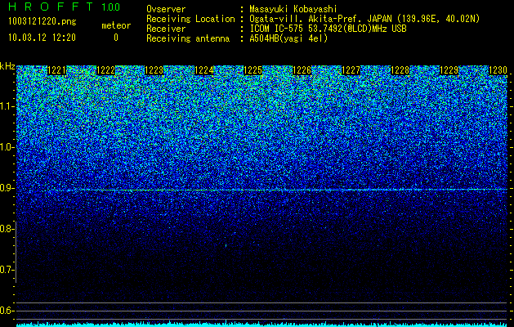The height and width of the screenshot is (327, 514).
Task: Click the Ogata-vill. Akita-Pref. JAPAN location text
Action: 364,20
